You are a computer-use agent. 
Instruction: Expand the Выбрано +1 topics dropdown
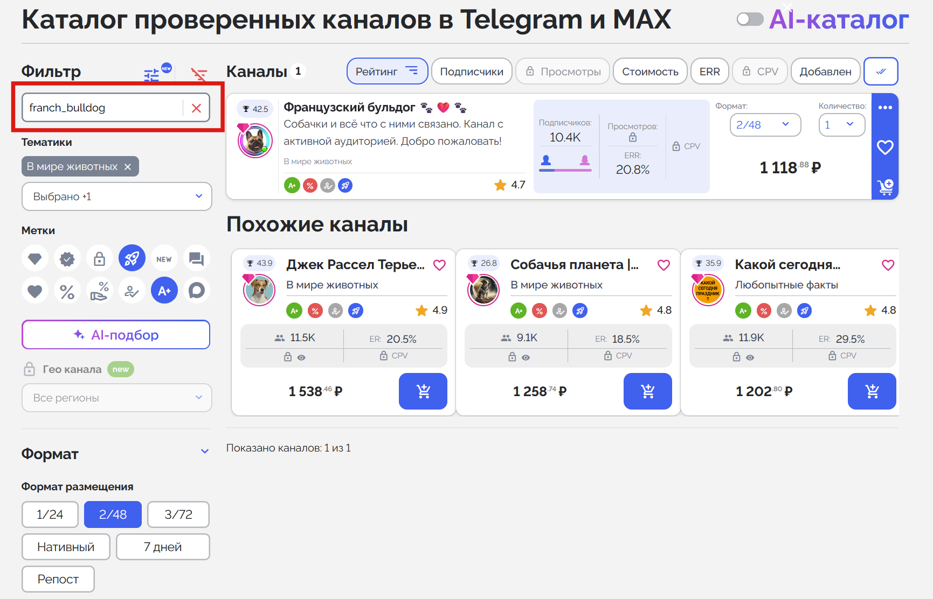click(x=116, y=196)
